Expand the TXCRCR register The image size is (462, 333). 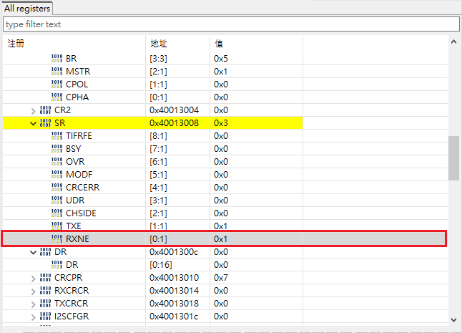34,304
